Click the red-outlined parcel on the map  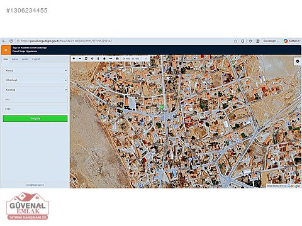[x=188, y=122]
